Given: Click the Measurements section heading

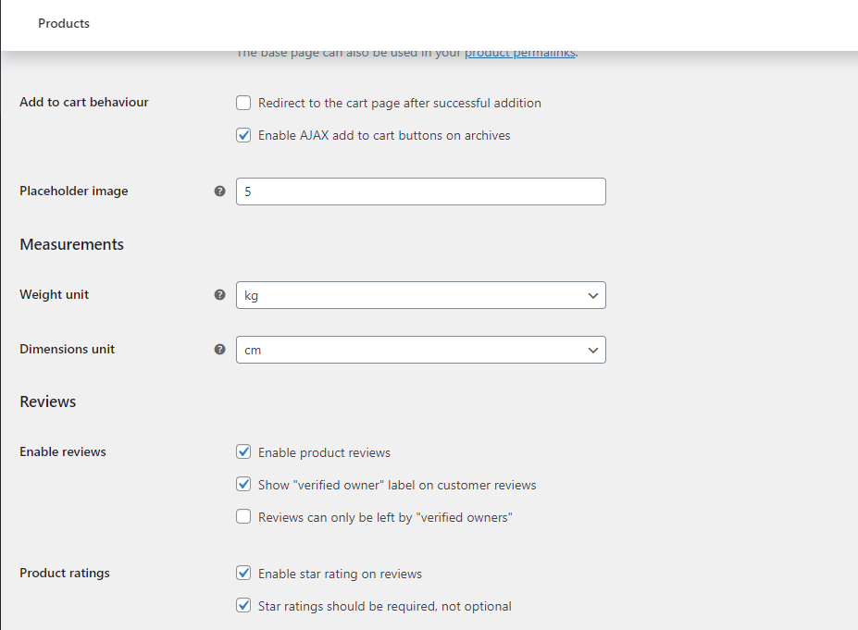Looking at the screenshot, I should (x=71, y=244).
